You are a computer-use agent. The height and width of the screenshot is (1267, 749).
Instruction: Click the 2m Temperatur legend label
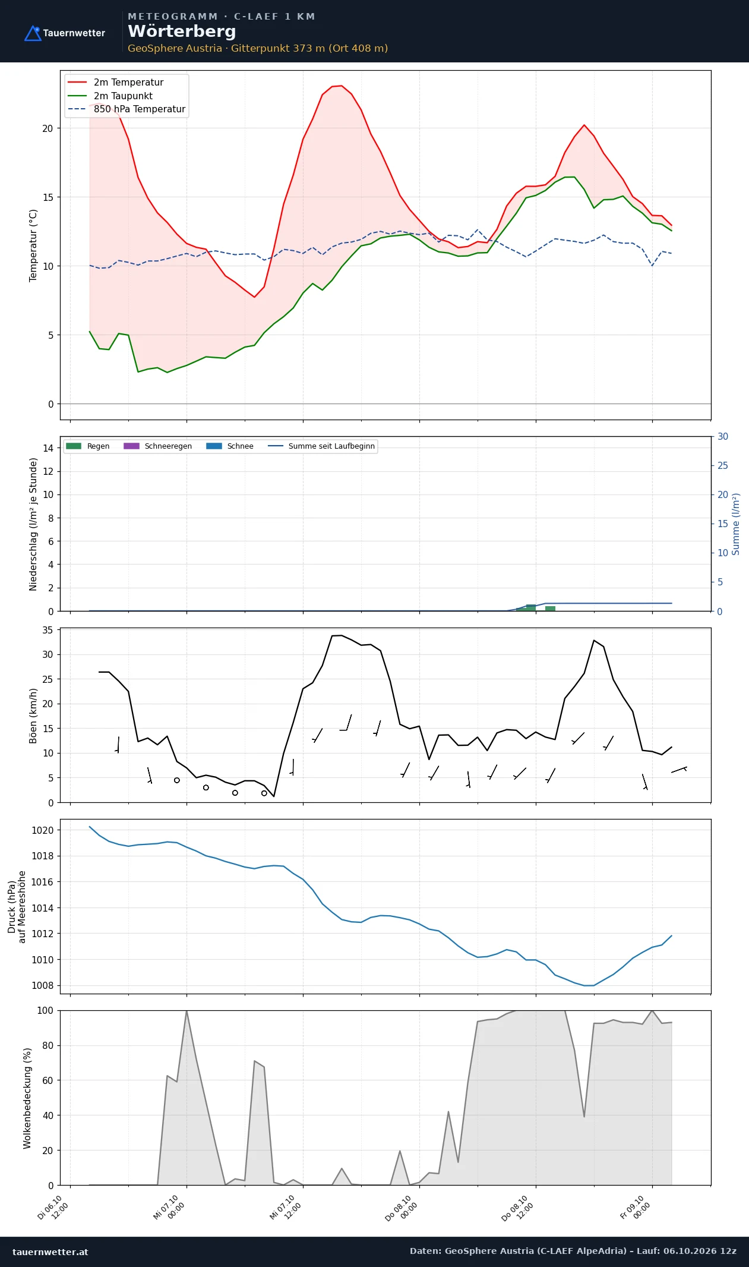coord(128,83)
